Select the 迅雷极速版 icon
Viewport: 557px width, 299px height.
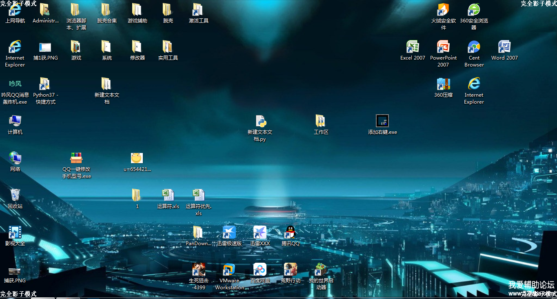(x=229, y=233)
